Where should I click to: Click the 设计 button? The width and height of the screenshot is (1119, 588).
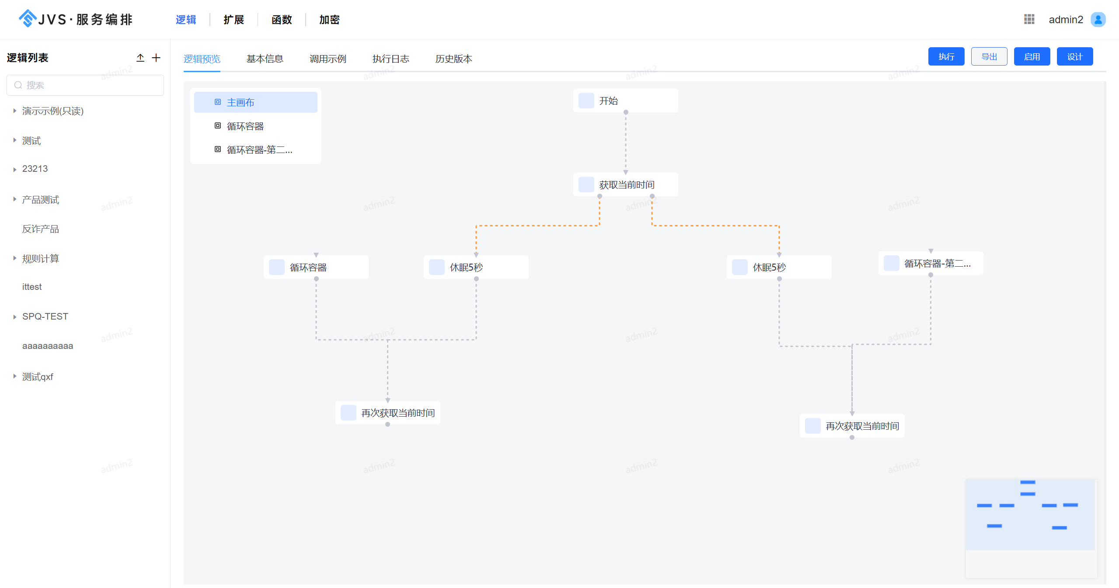coord(1075,56)
